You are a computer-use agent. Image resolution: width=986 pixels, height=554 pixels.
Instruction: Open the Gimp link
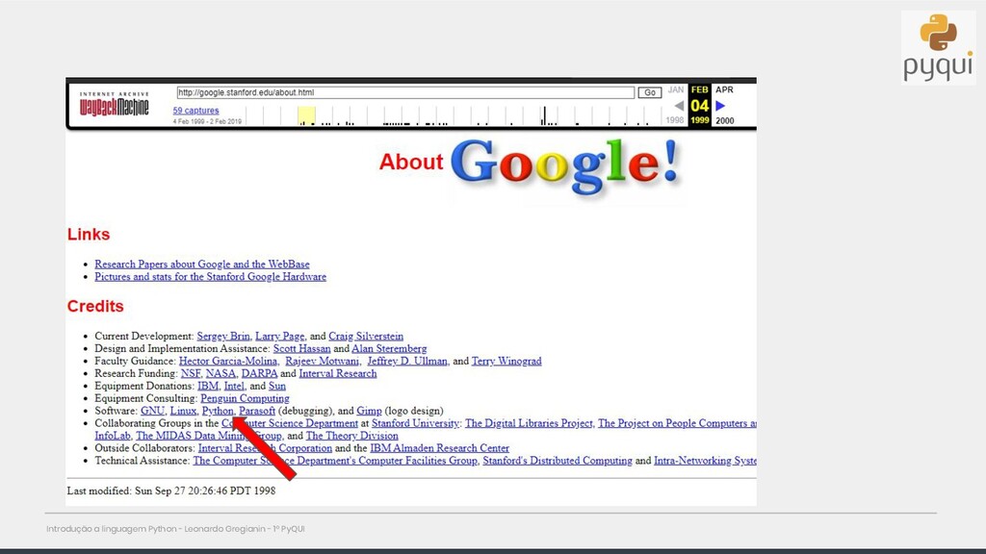[x=369, y=411]
